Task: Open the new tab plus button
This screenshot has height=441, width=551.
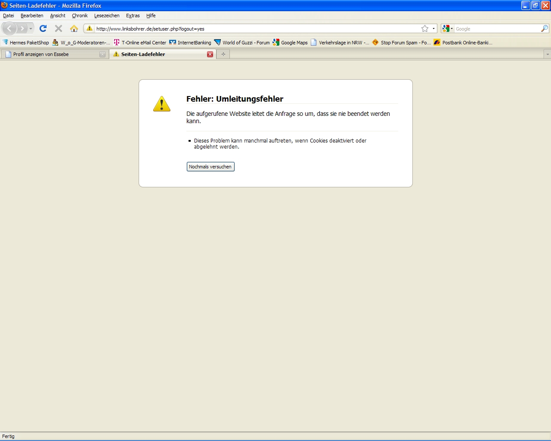Action: [223, 54]
